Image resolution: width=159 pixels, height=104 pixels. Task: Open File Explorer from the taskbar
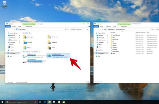(x=49, y=102)
